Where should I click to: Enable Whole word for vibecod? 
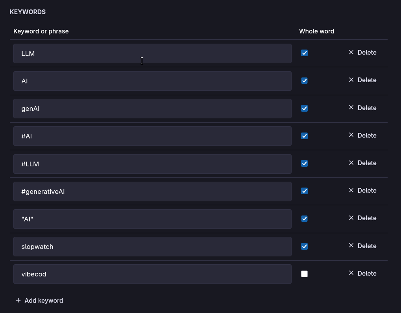tap(304, 274)
